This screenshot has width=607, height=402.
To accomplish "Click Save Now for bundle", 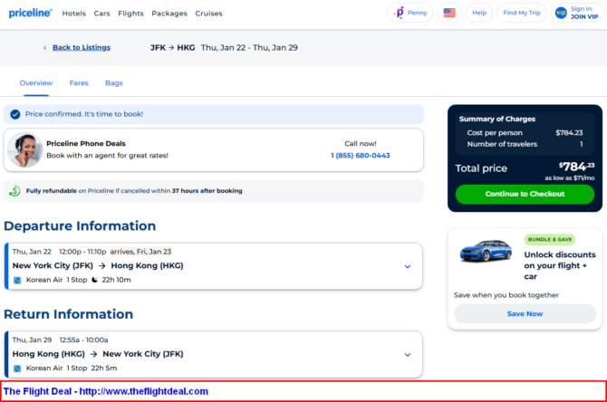I will (525, 313).
